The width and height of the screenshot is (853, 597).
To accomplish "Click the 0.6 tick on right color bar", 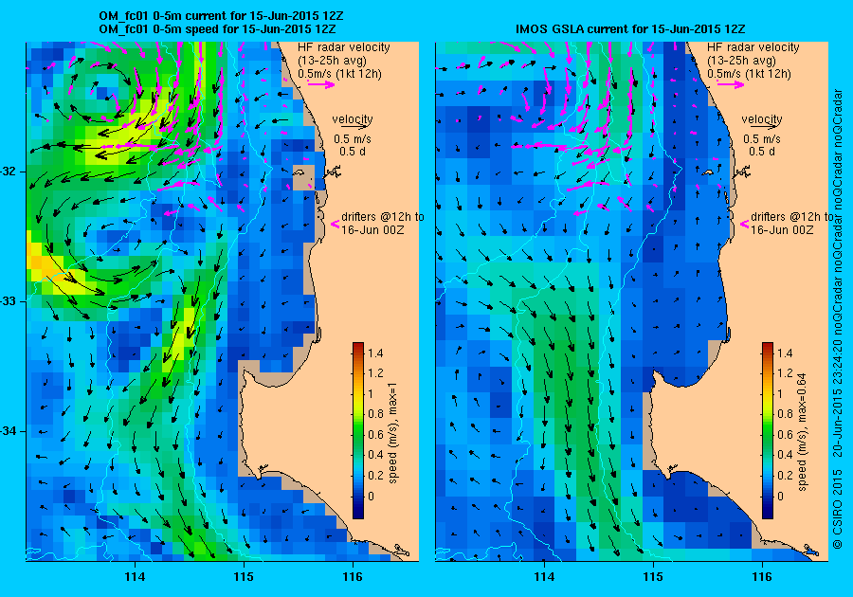I will [785, 434].
